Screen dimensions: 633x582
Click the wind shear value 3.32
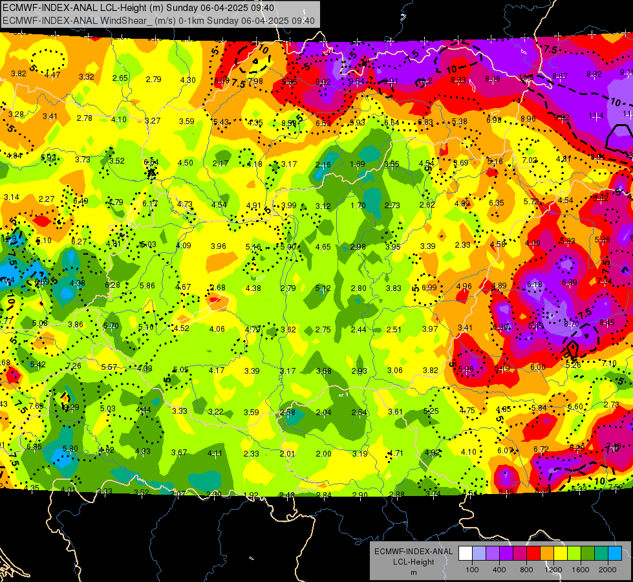tap(87, 77)
